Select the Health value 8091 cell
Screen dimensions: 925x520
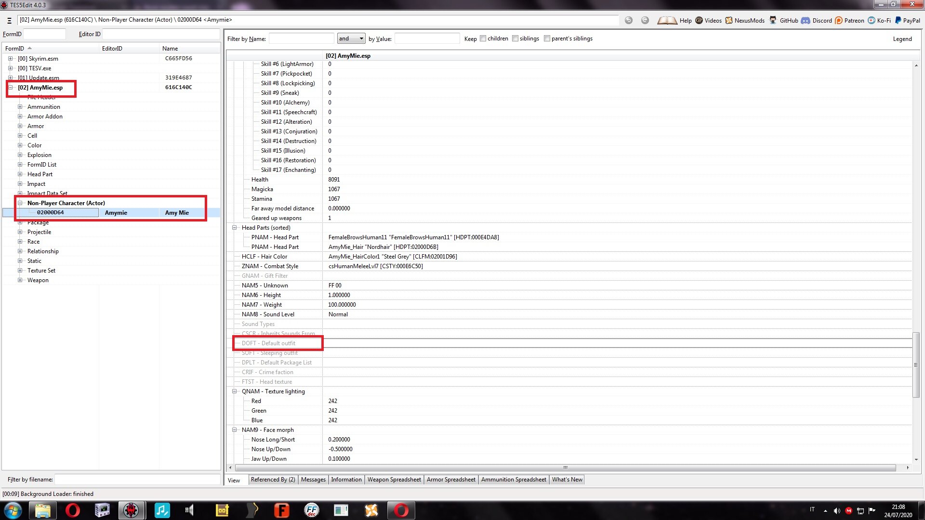tap(617, 180)
